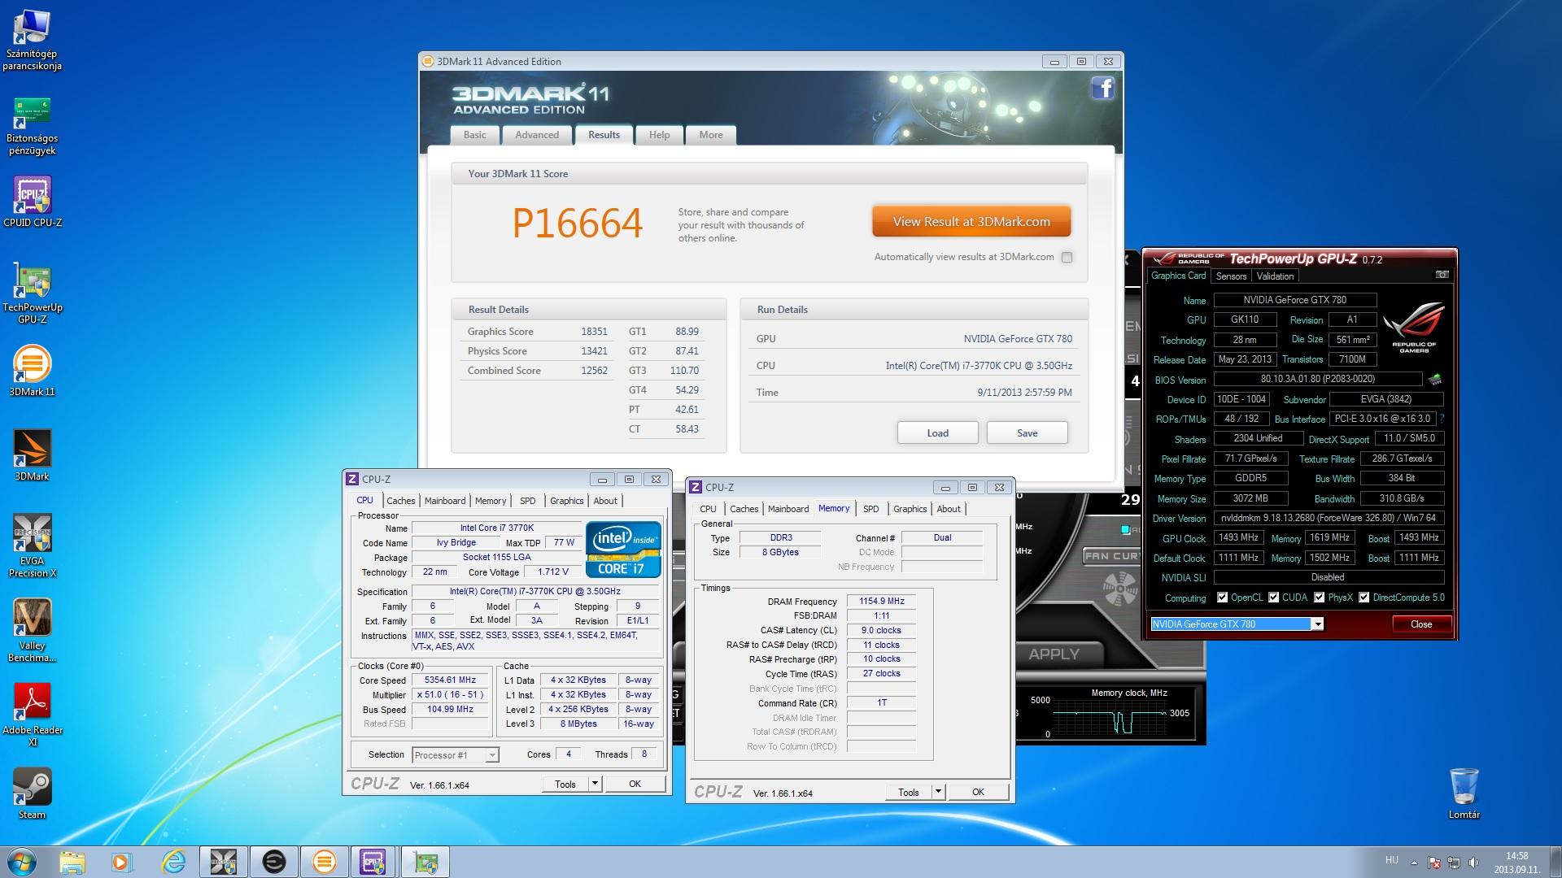Toggle the OpenCL checkbox in GPU-Z
Image resolution: width=1562 pixels, height=878 pixels.
pos(1222,598)
